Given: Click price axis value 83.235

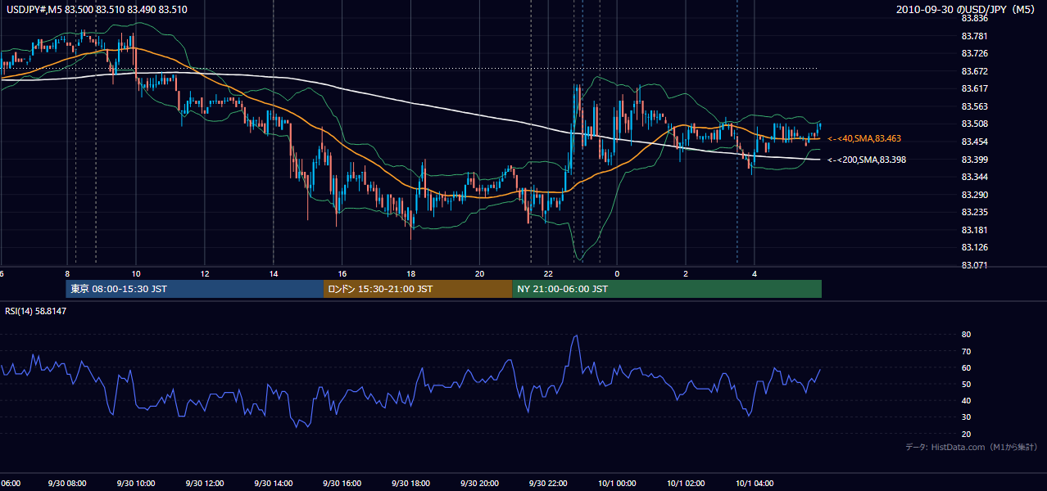Looking at the screenshot, I should [974, 212].
